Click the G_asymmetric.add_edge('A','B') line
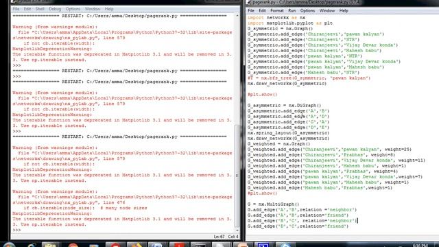The image size is (439, 247). coord(288,111)
